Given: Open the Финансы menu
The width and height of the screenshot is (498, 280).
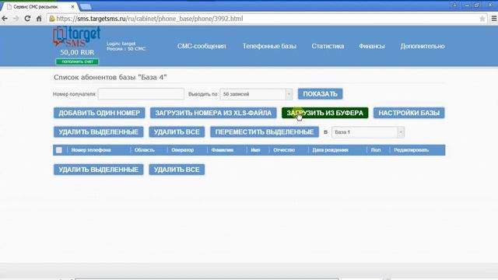Looking at the screenshot, I should [x=372, y=47].
